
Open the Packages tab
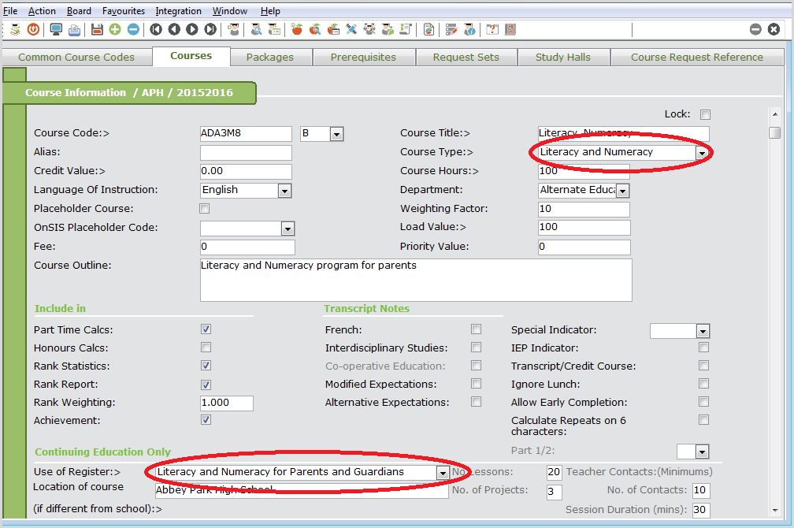point(269,57)
